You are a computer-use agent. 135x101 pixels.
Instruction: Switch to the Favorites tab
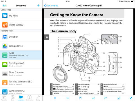pyautogui.click(x=4, y=98)
